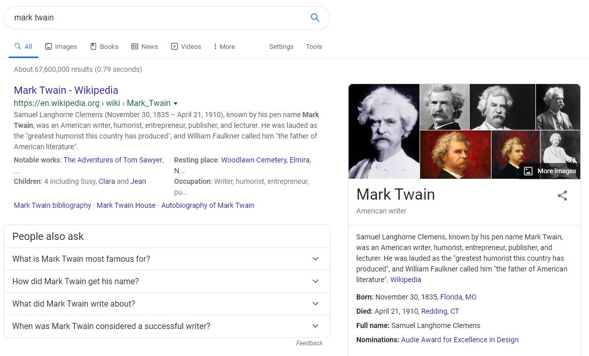Open the third top-row white-haired Twain photo

click(502, 107)
